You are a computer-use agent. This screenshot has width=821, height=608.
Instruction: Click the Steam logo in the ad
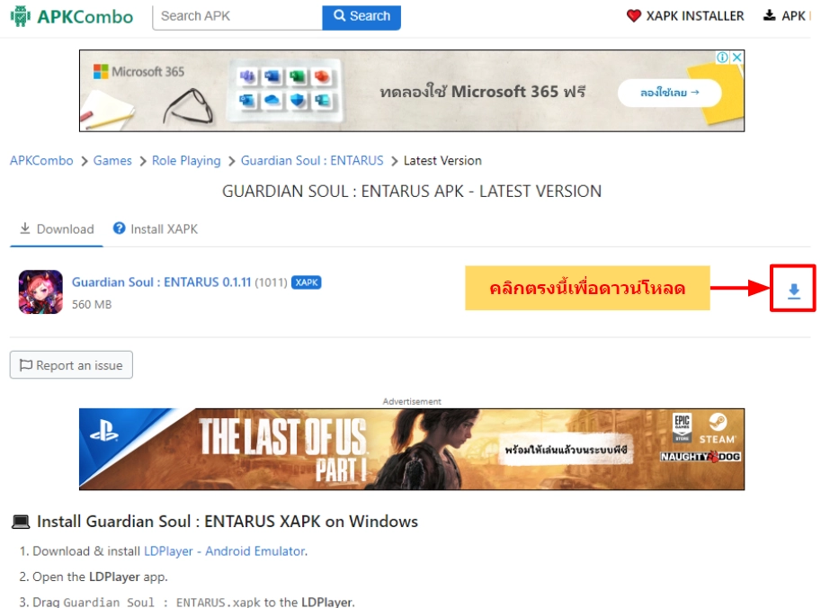[x=718, y=429]
